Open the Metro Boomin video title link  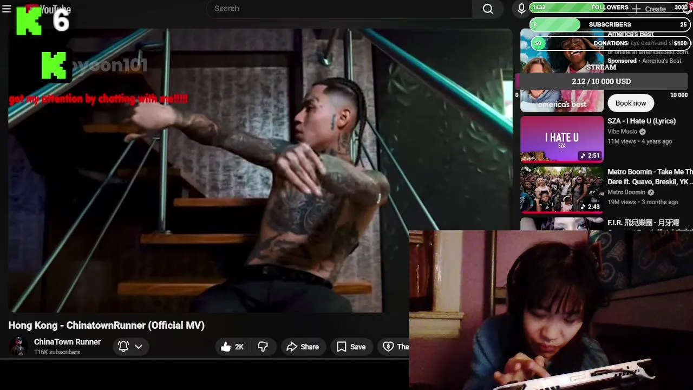point(650,177)
